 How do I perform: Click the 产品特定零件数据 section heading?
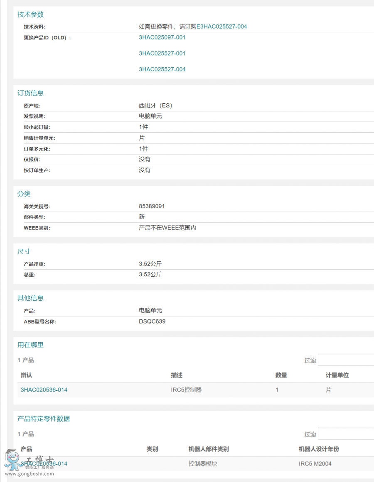pos(44,419)
